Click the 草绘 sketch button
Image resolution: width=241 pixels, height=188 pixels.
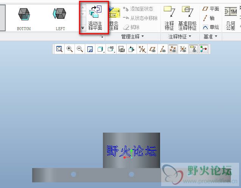[211, 27]
